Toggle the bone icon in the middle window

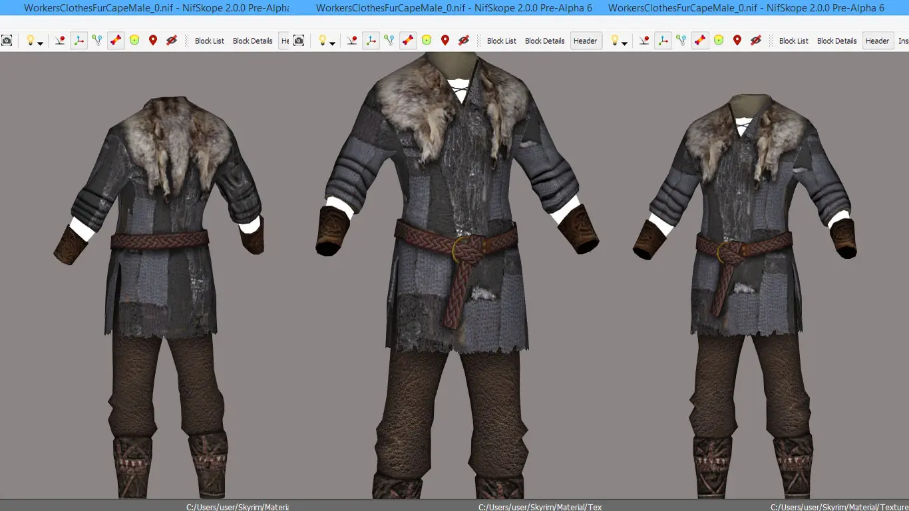(408, 41)
